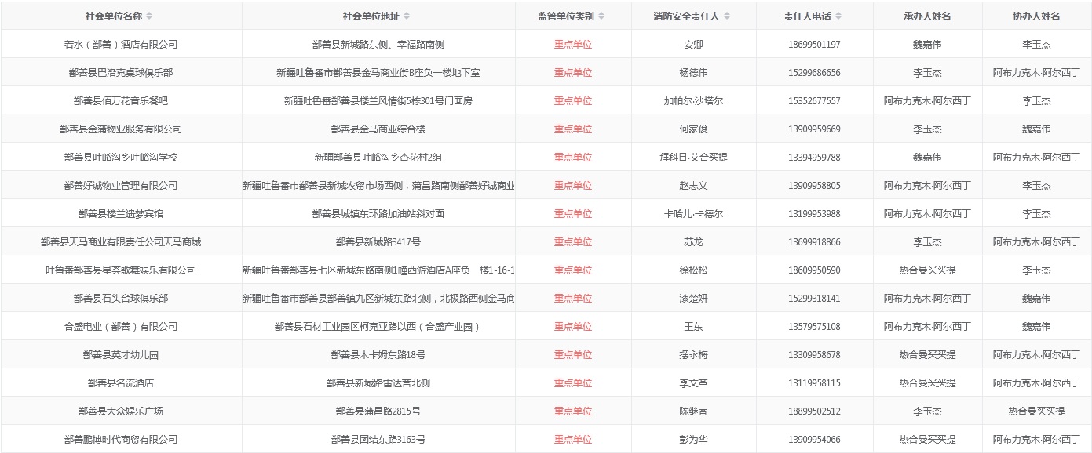
Task: Click responsible person 彭为华
Action: 693,440
